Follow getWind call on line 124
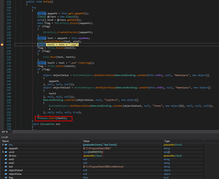The image size is (219, 179). click(x=72, y=20)
